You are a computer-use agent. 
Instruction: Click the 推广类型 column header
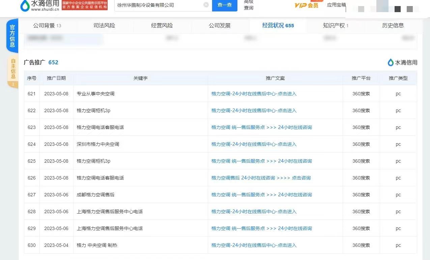pyautogui.click(x=398, y=78)
